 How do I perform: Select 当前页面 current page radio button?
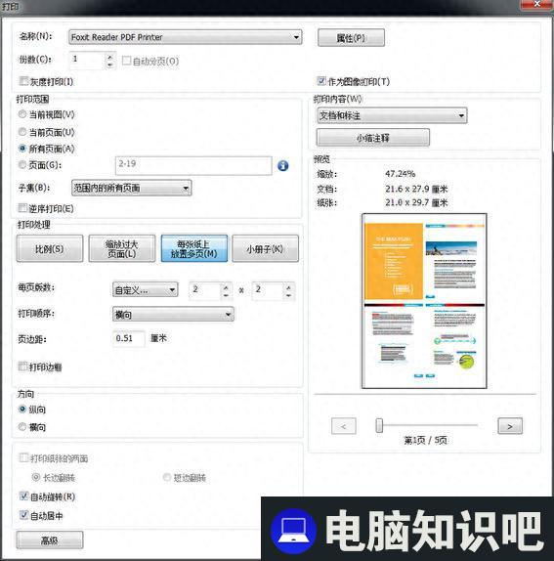[22, 132]
